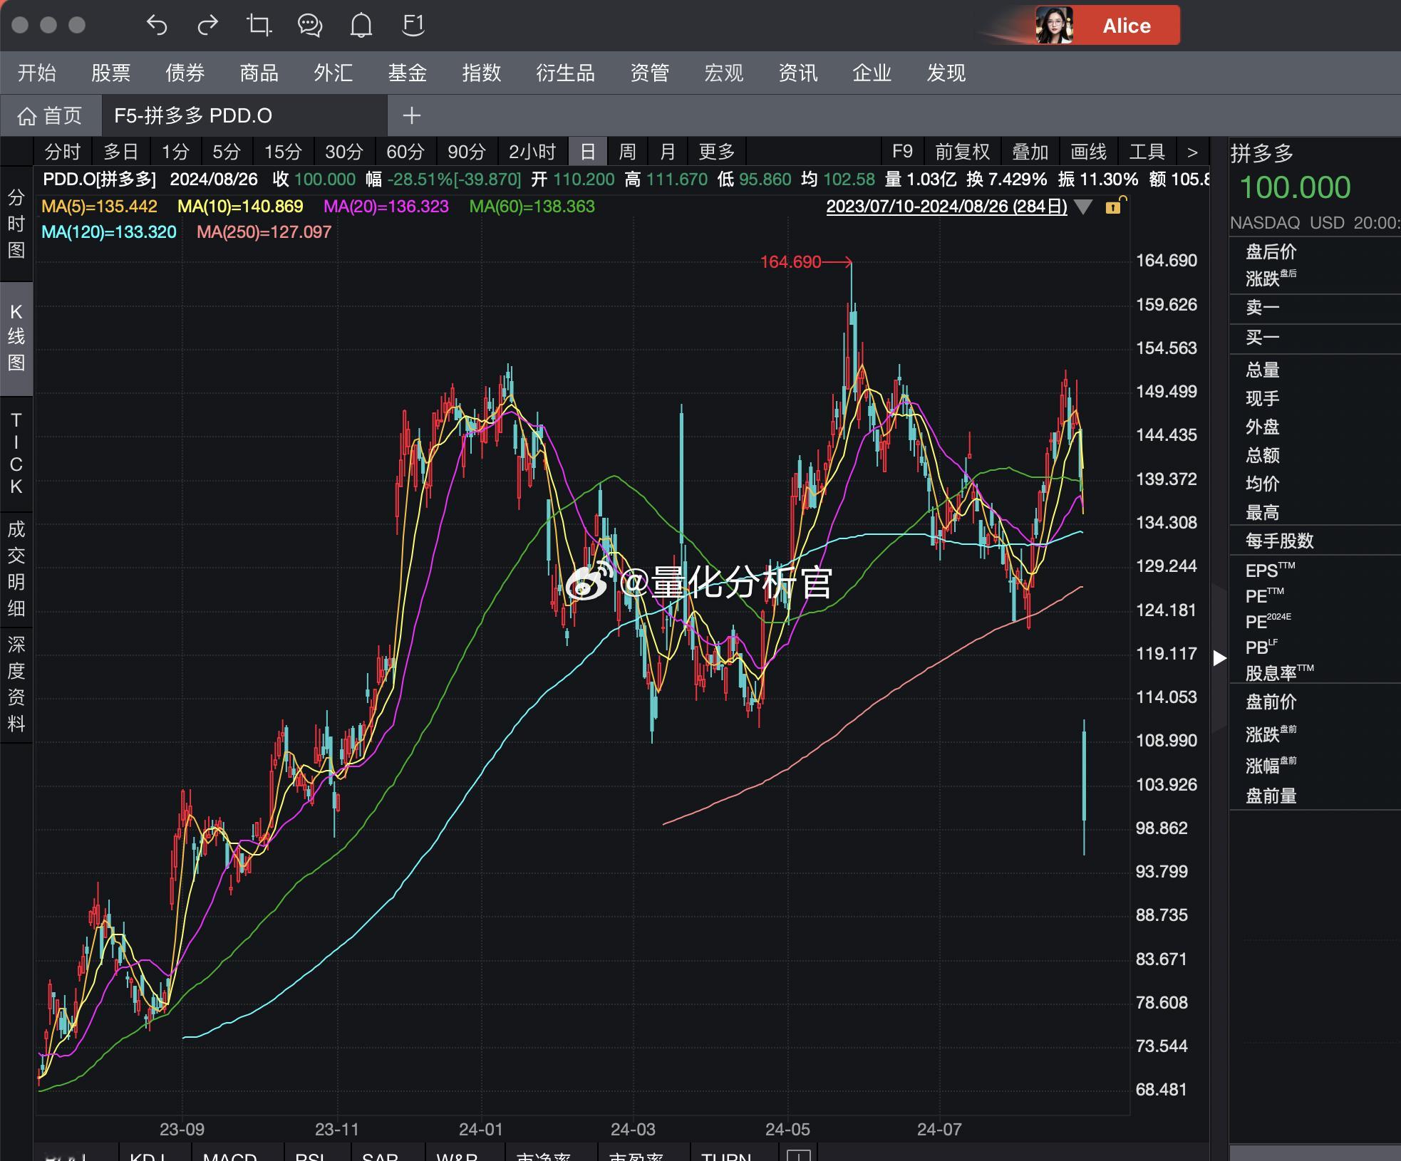The height and width of the screenshot is (1161, 1401).
Task: Click the F9 button
Action: 902,152
